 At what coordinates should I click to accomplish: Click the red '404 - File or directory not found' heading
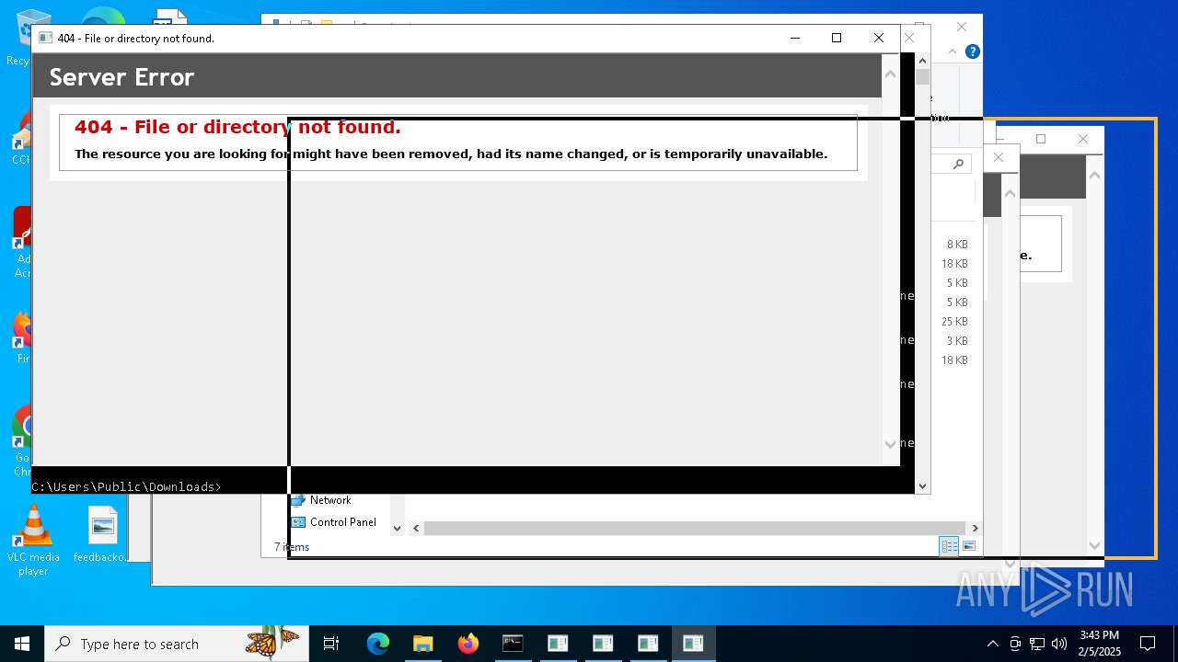[237, 127]
